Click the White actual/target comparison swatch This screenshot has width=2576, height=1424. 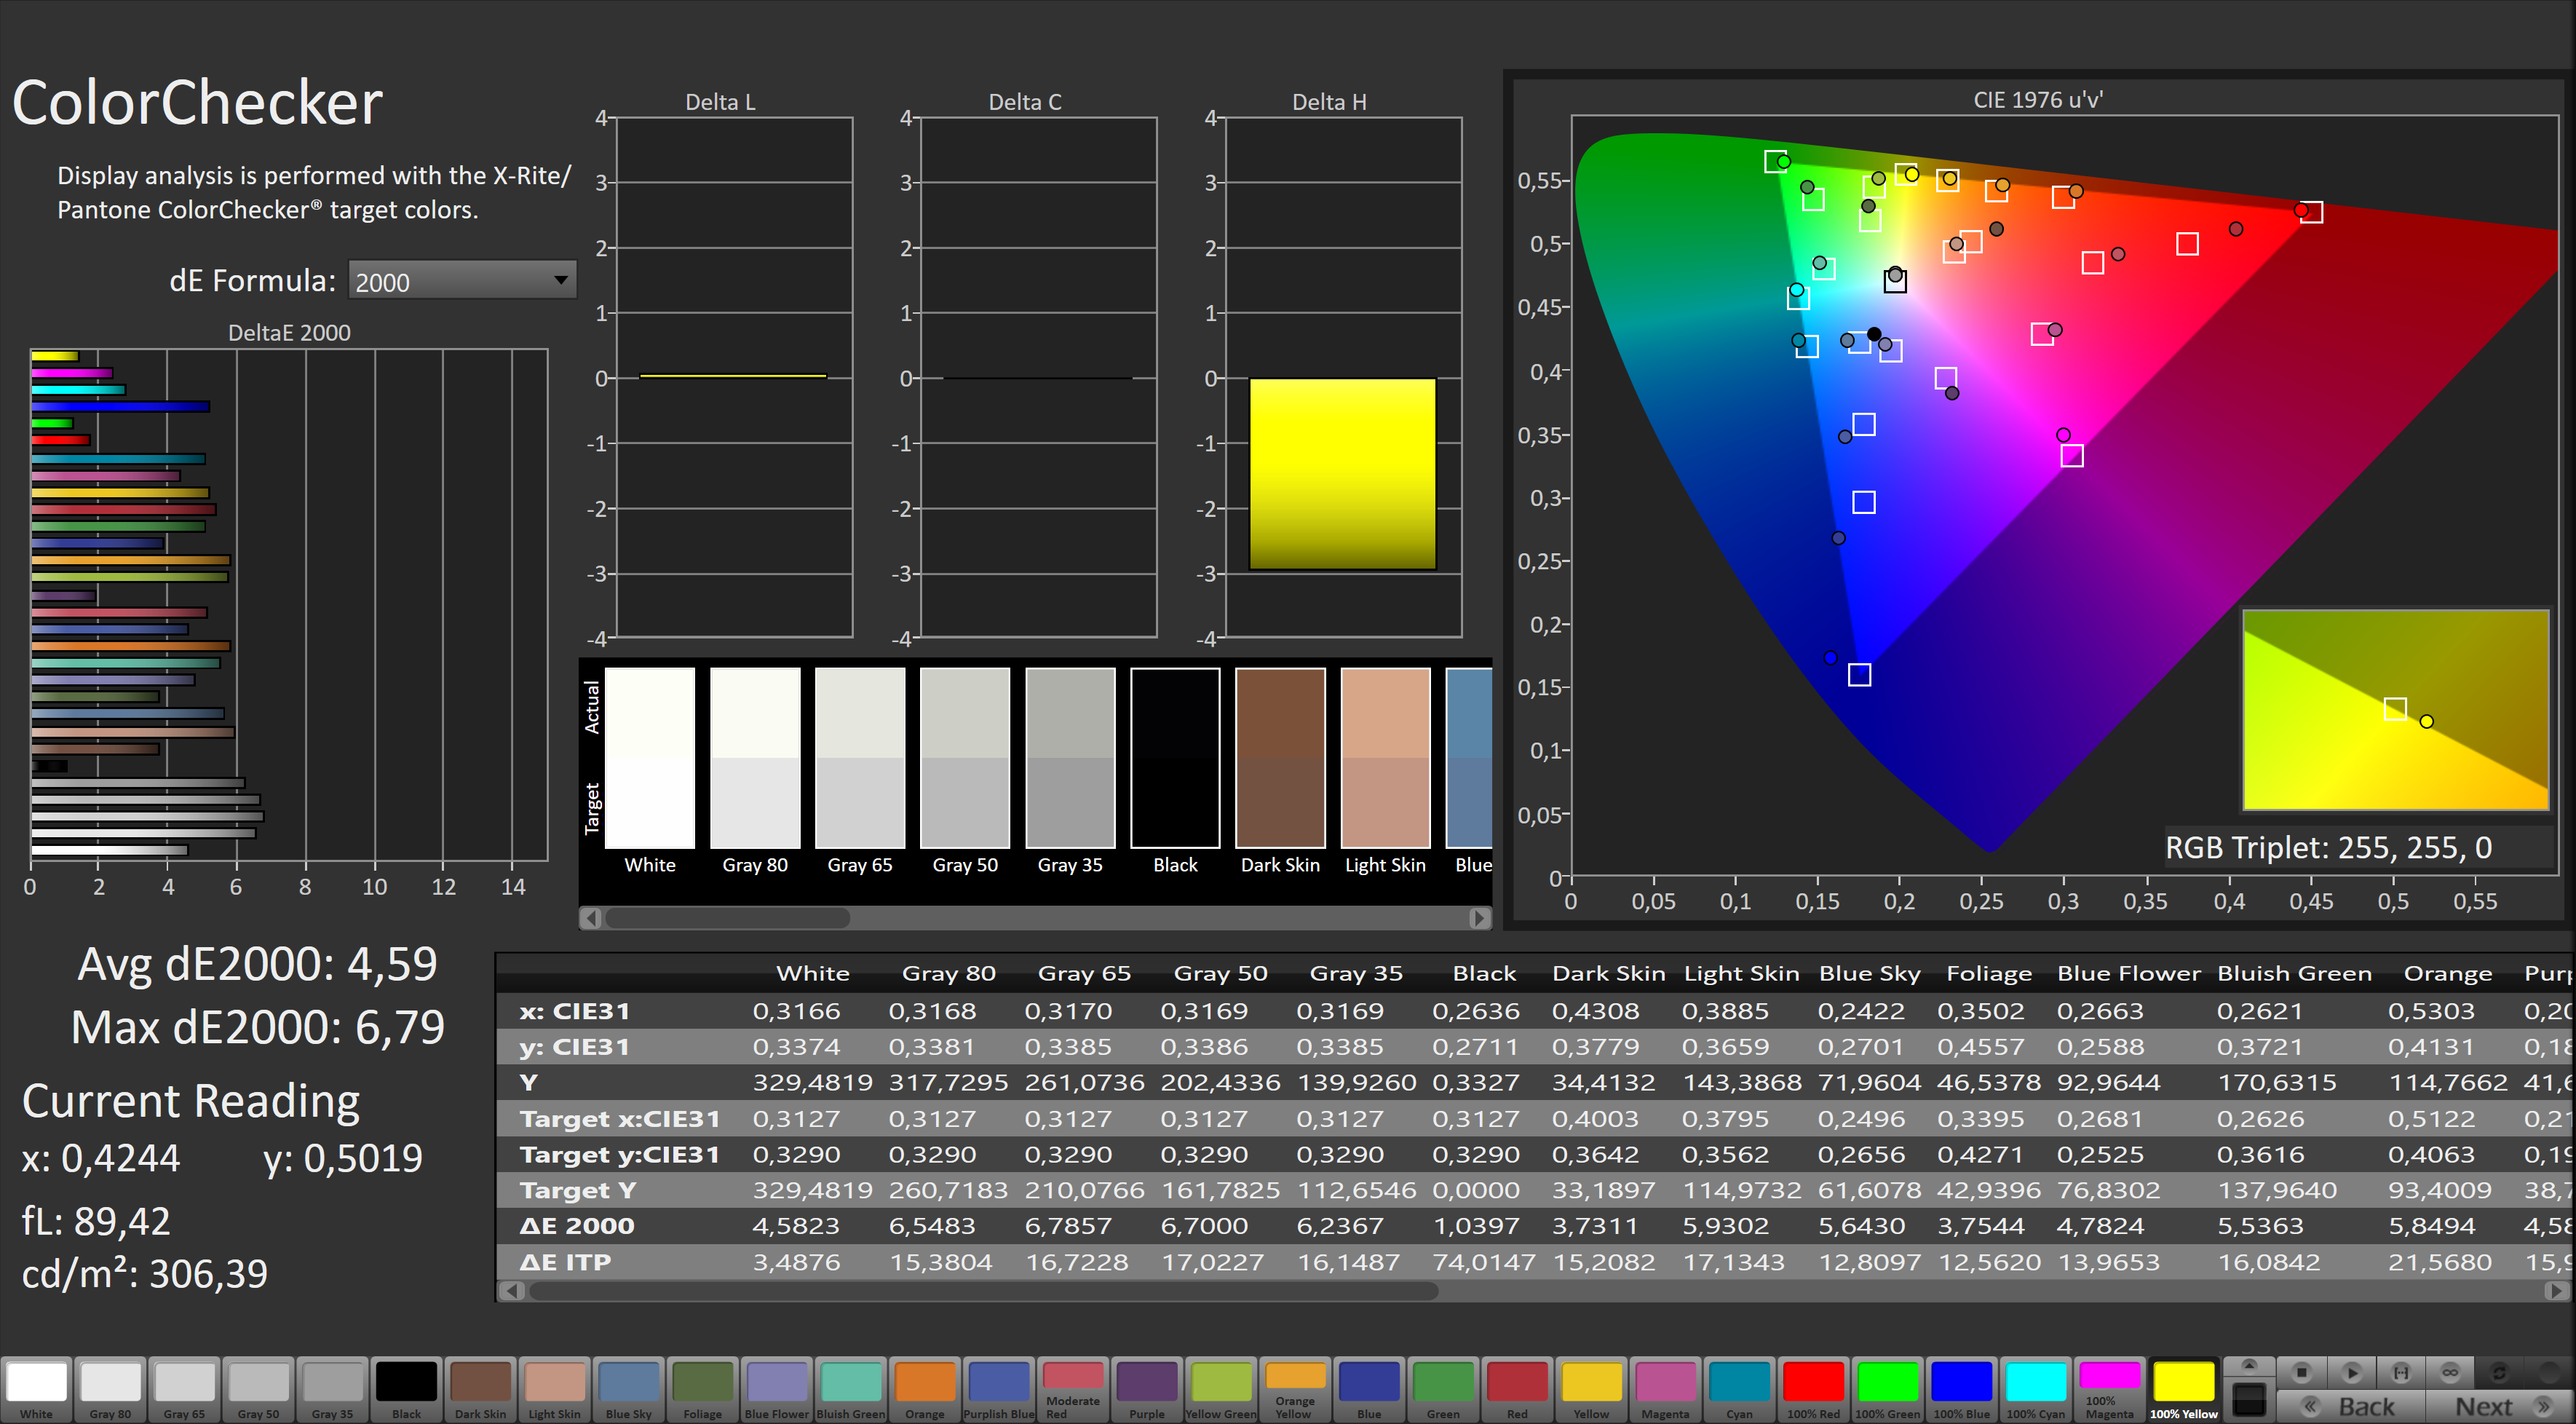pyautogui.click(x=650, y=758)
